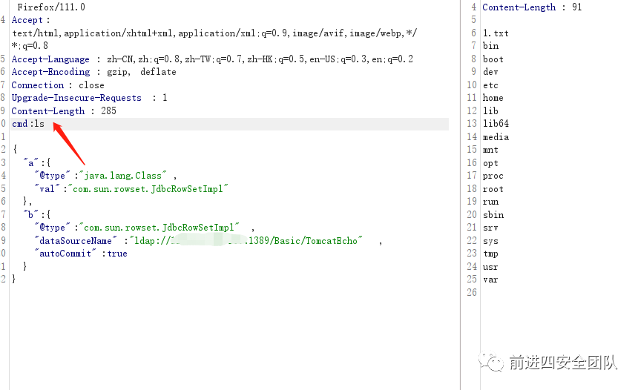
Task: Click val's 'com.sun.rowset.JdbcRowSetImpl' value
Action: click(x=148, y=188)
